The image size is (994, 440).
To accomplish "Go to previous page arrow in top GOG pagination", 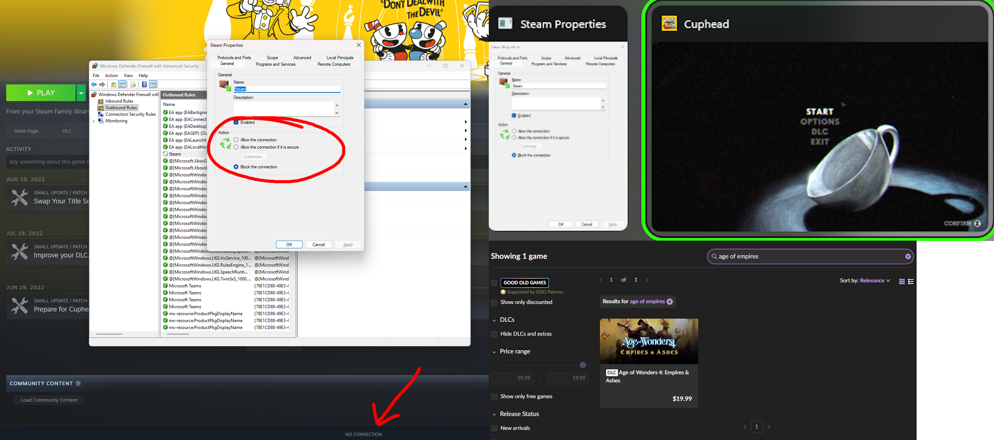I will 600,280.
